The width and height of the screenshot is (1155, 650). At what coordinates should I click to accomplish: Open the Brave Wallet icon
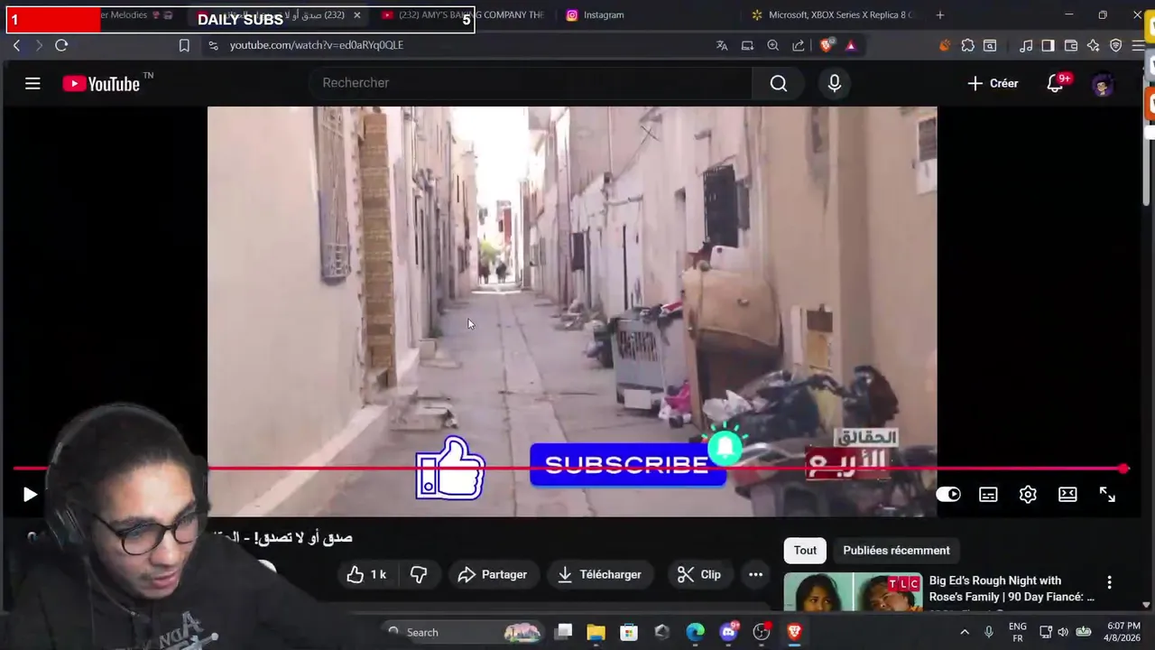pyautogui.click(x=1071, y=45)
